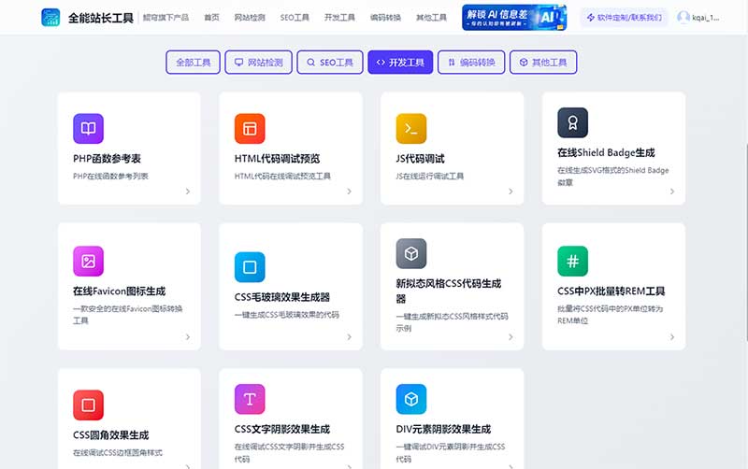Click the lightning icon beside 软件定制
Image resolution: width=748 pixels, height=469 pixels.
point(591,18)
